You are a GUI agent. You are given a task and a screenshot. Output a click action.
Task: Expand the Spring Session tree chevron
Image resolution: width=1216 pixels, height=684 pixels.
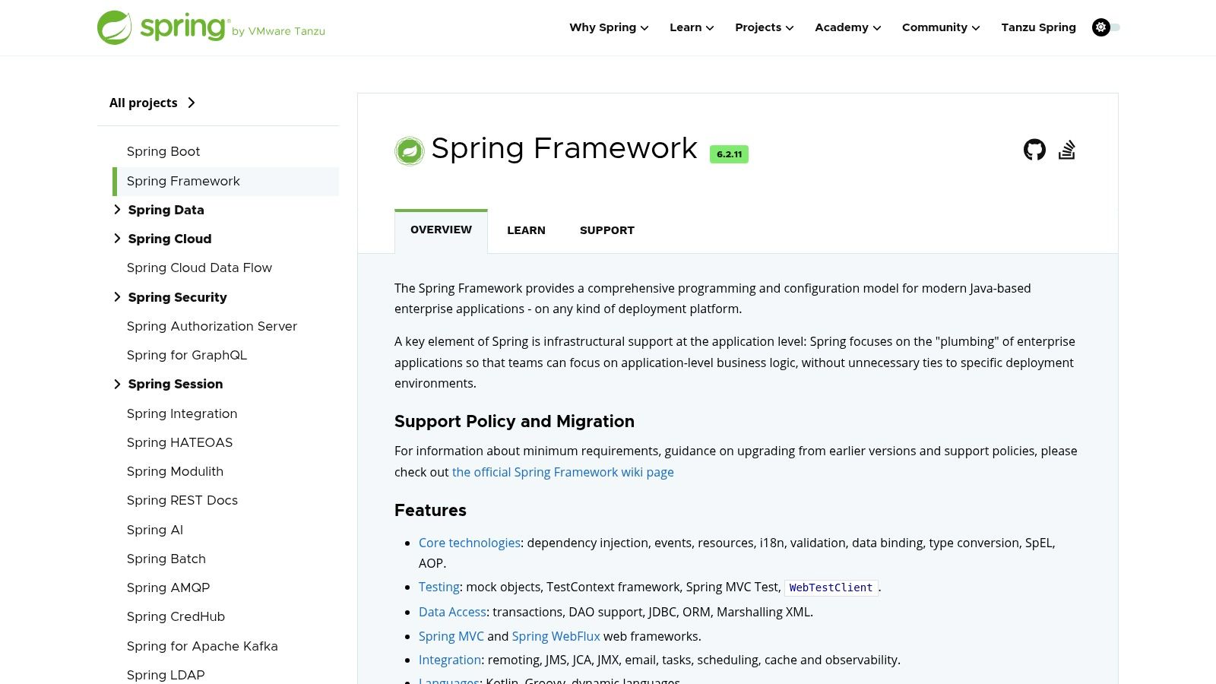tap(117, 384)
